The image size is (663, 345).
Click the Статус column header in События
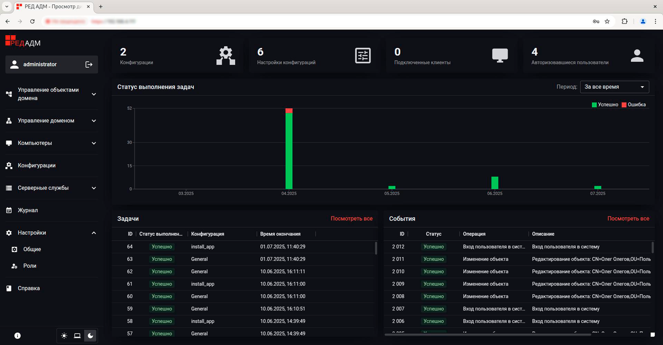click(434, 234)
